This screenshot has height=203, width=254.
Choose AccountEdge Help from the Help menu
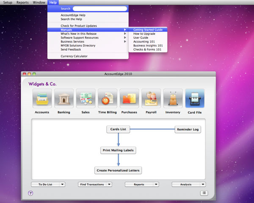(x=88, y=15)
